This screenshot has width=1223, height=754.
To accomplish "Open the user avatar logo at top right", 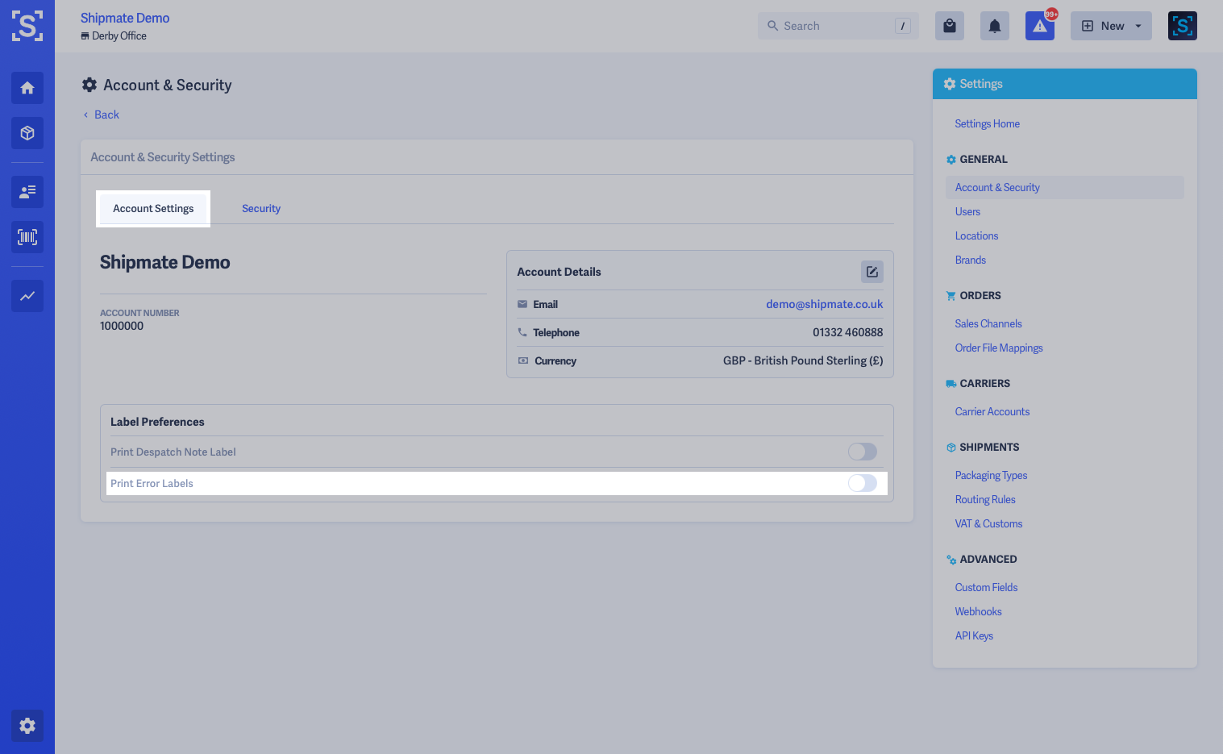I will point(1183,26).
